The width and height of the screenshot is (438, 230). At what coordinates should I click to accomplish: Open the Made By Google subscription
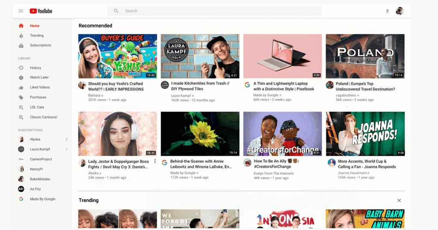pos(42,199)
